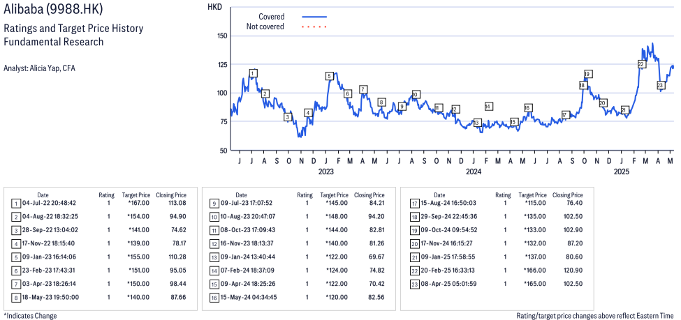Click the 15-May-24 04:34:45 date entry
Image resolution: width=681 pixels, height=320 pixels.
(x=249, y=297)
